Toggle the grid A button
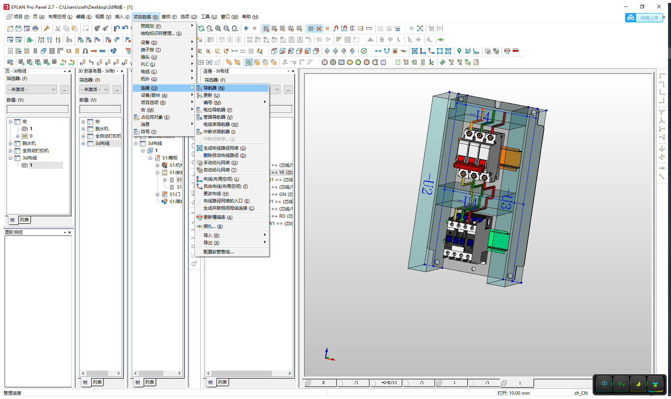The height and width of the screenshot is (399, 671). (266, 28)
